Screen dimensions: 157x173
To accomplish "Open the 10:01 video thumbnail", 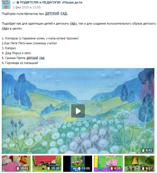I will [x=16, y=164].
